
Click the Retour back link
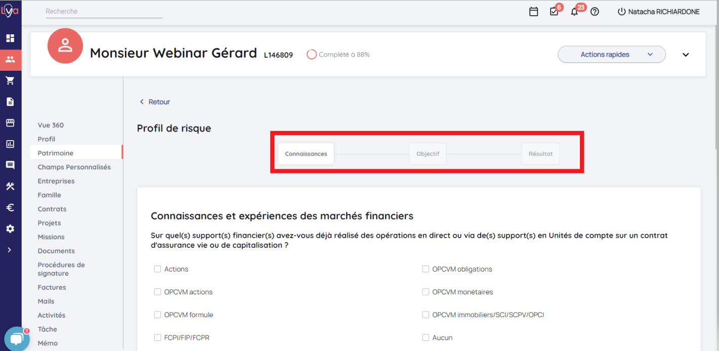pyautogui.click(x=155, y=102)
